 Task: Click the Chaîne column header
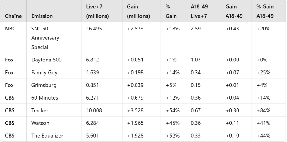pos(13,16)
